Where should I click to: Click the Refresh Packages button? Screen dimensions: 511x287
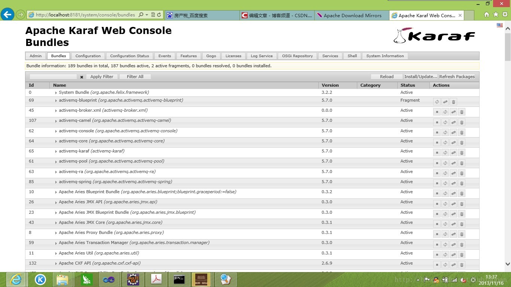pyautogui.click(x=457, y=77)
